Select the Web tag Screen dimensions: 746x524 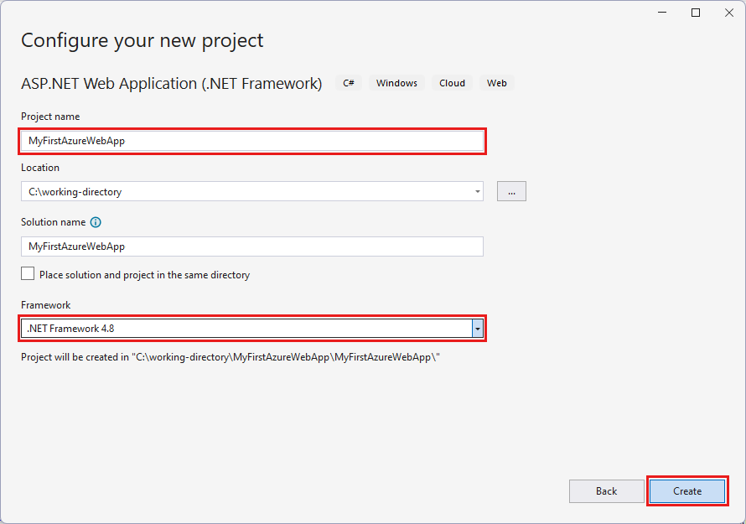point(496,83)
